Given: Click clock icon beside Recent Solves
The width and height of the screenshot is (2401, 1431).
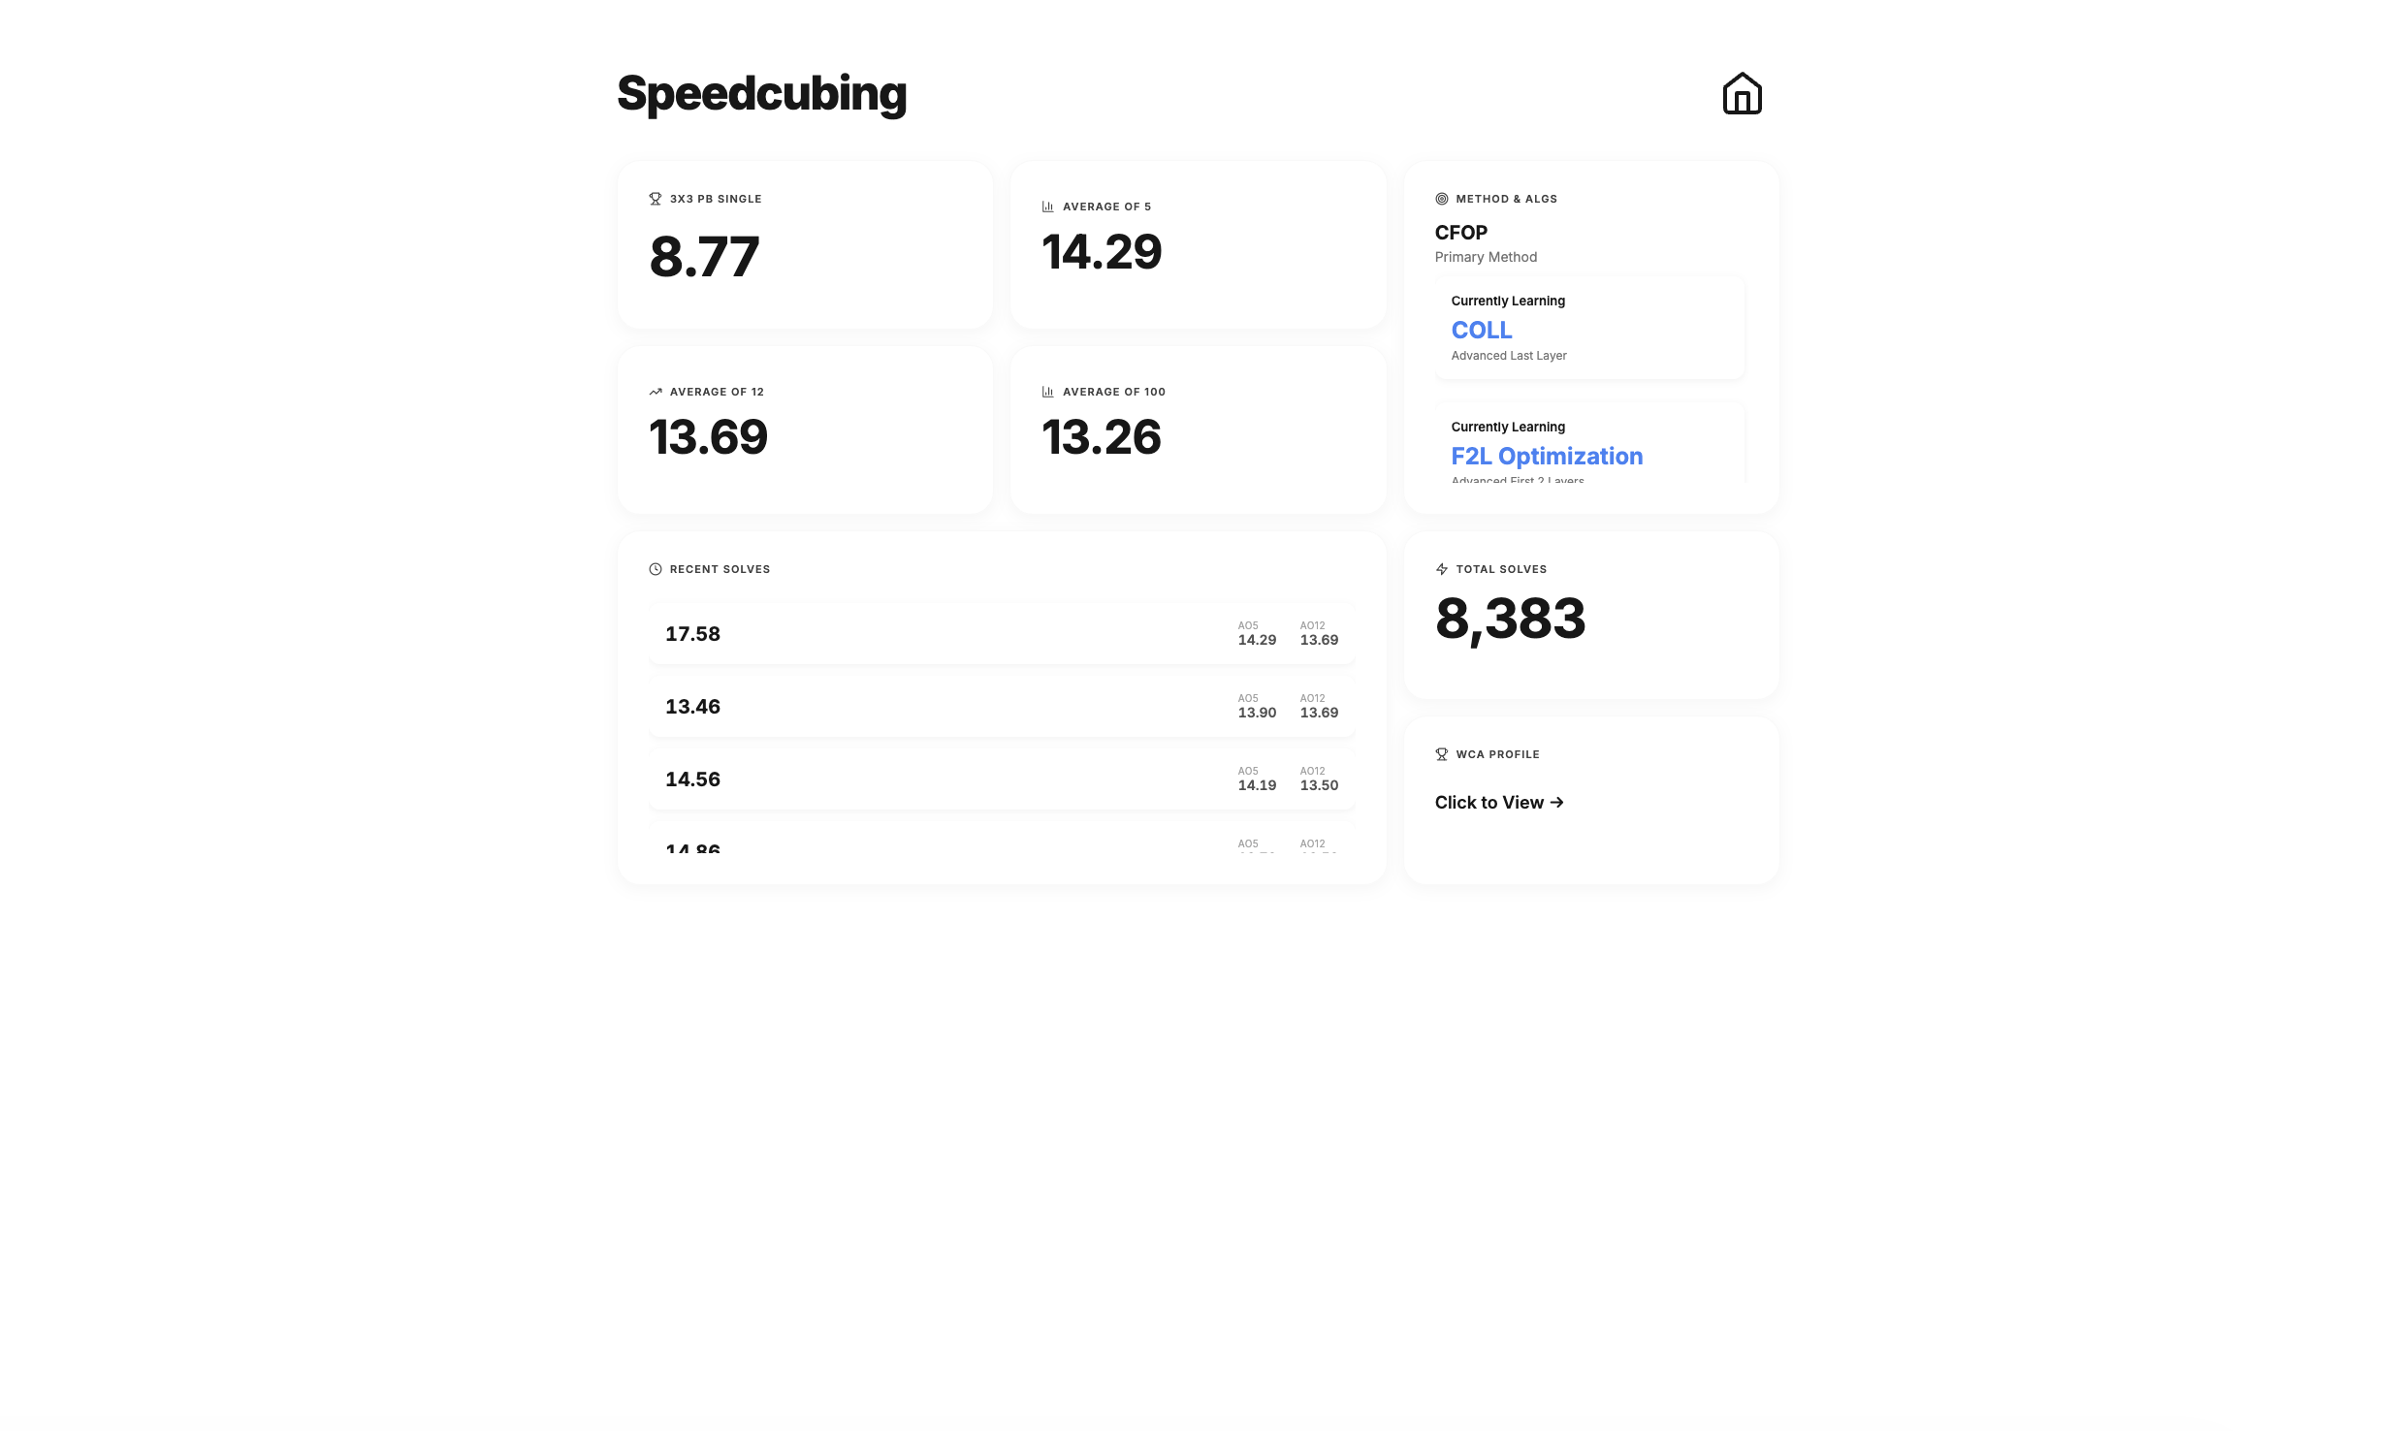Looking at the screenshot, I should click(x=656, y=569).
